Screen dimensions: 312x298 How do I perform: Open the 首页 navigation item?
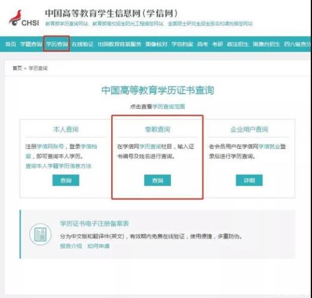[x=11, y=44]
